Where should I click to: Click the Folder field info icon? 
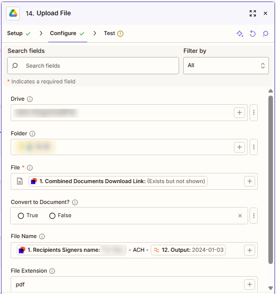coord(32,134)
